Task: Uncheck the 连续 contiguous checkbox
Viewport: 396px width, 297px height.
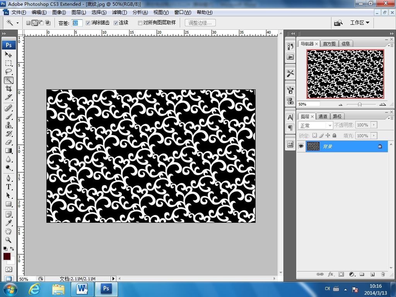Action: coord(116,23)
